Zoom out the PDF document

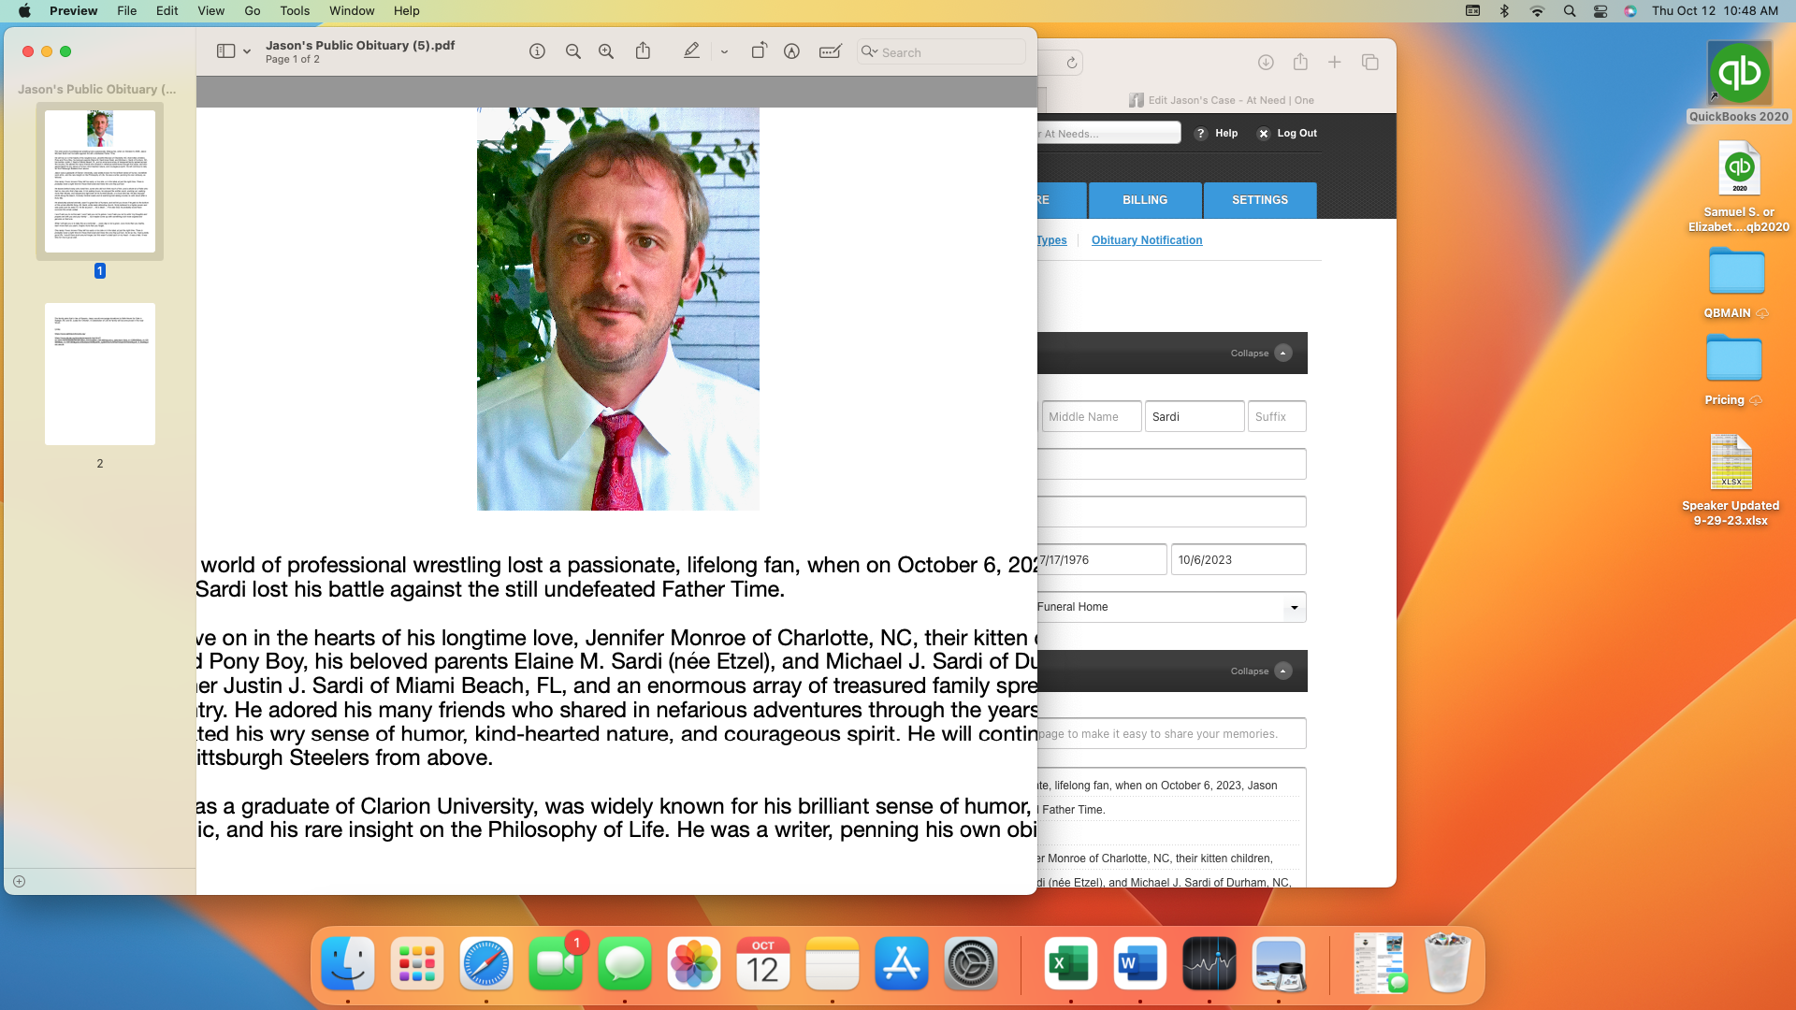coord(573,51)
